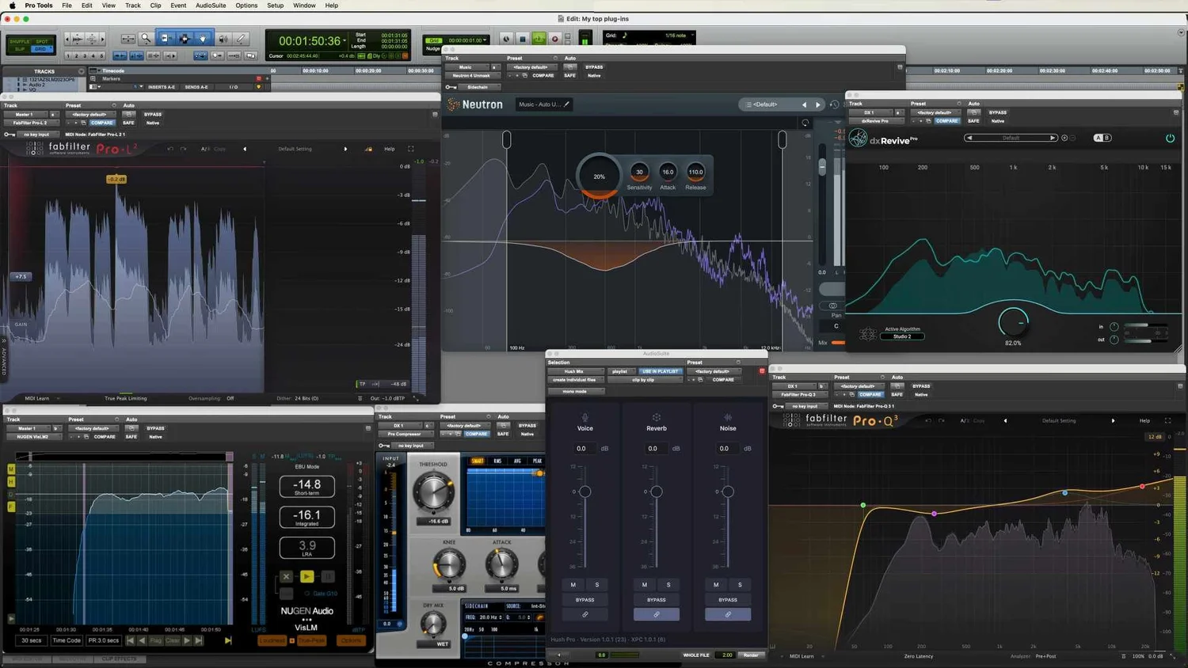Click the yellow play button in VisLM
Image resolution: width=1188 pixels, height=668 pixels.
(307, 576)
